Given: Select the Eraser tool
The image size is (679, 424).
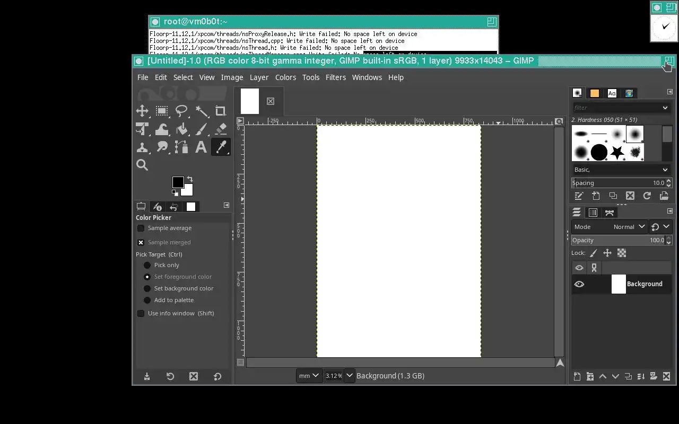Looking at the screenshot, I should [221, 129].
